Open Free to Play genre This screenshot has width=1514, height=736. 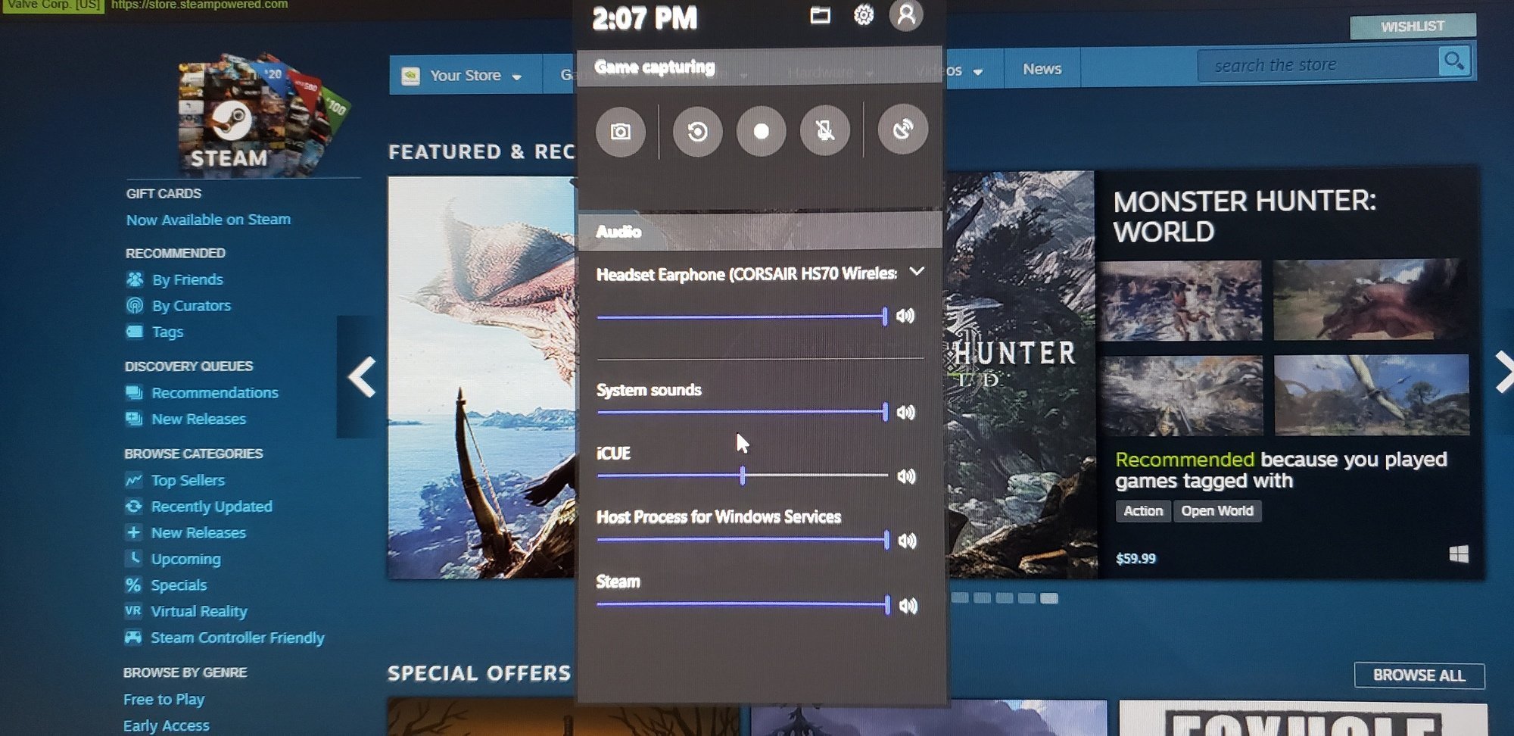164,699
